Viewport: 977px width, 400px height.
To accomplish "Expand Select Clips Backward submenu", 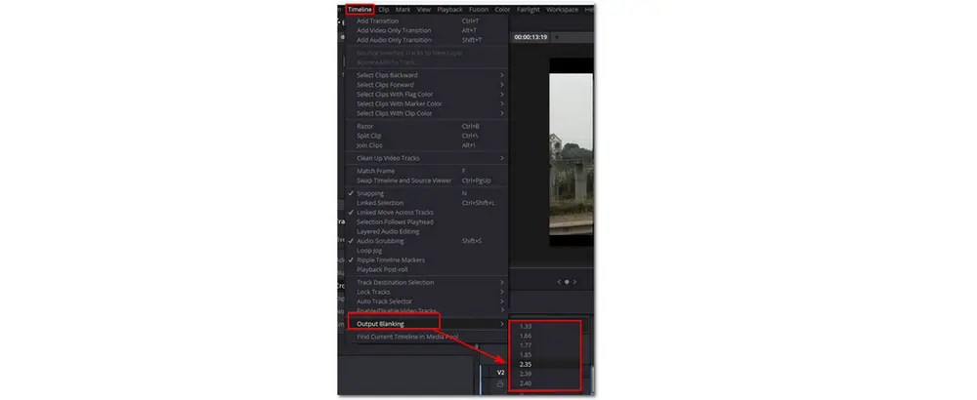I will (427, 75).
